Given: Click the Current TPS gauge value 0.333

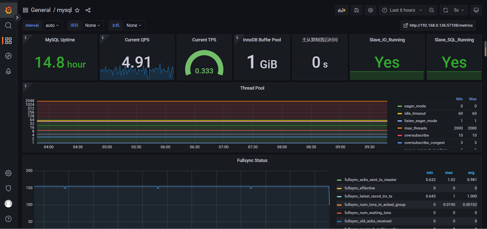Looking at the screenshot, I should coord(204,71).
